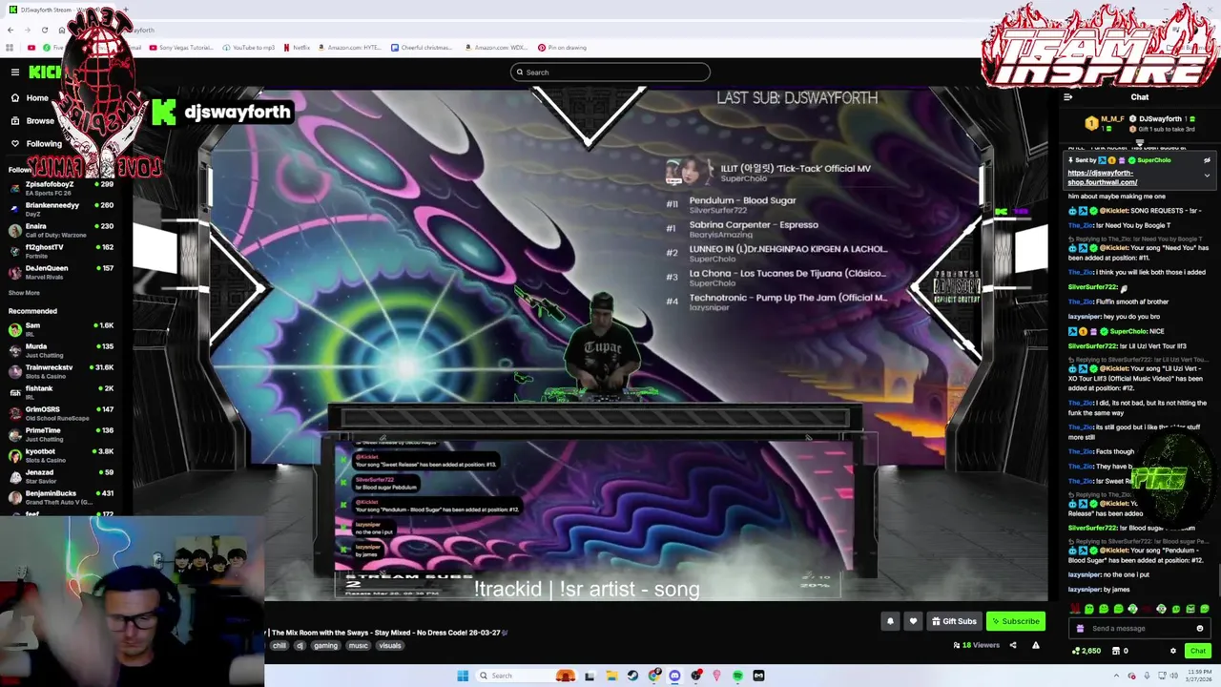Screen dimensions: 1221x687
Task: Open Sony Vegas Tutorial bookmark
Action: [x=181, y=48]
